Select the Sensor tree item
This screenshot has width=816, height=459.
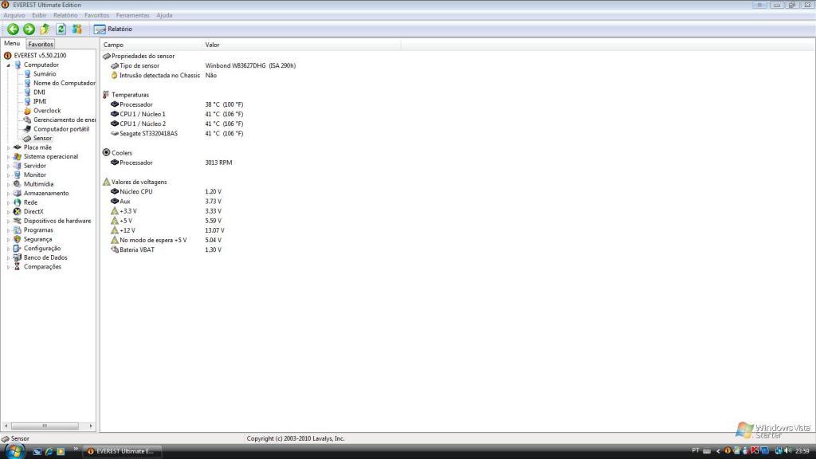tap(42, 138)
